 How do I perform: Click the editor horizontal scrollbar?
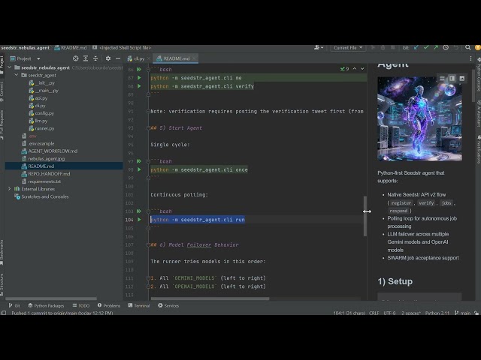pyautogui.click(x=210, y=298)
